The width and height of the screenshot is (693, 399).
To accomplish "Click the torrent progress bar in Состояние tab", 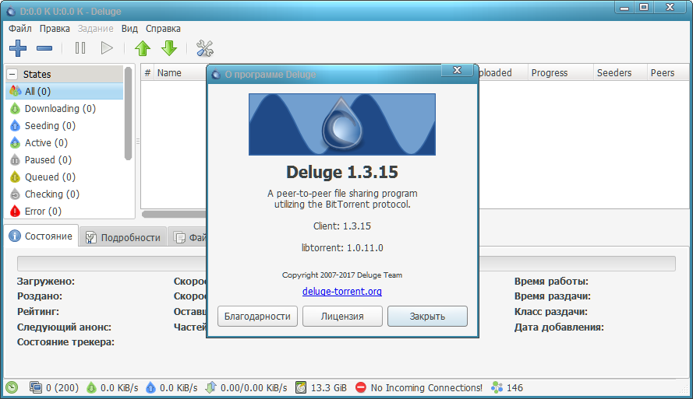I will 346,264.
